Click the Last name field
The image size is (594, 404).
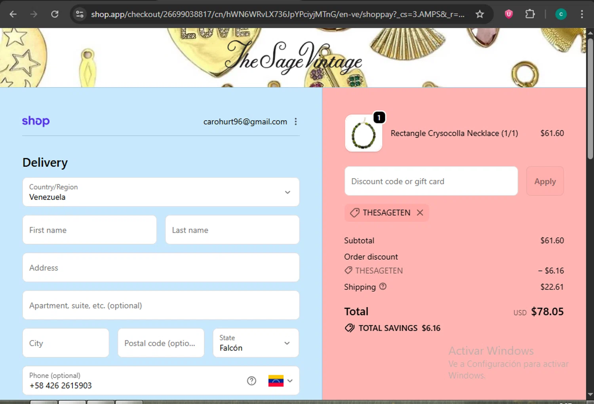[x=232, y=230]
